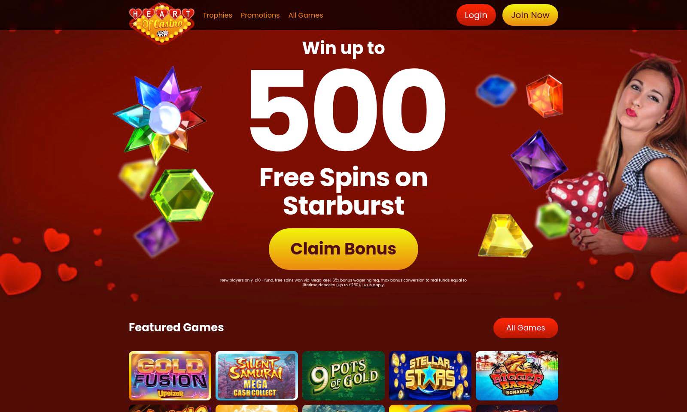This screenshot has width=687, height=412.
Task: Open the Silent Samurai Mega Cash Collect game
Action: [x=257, y=376]
